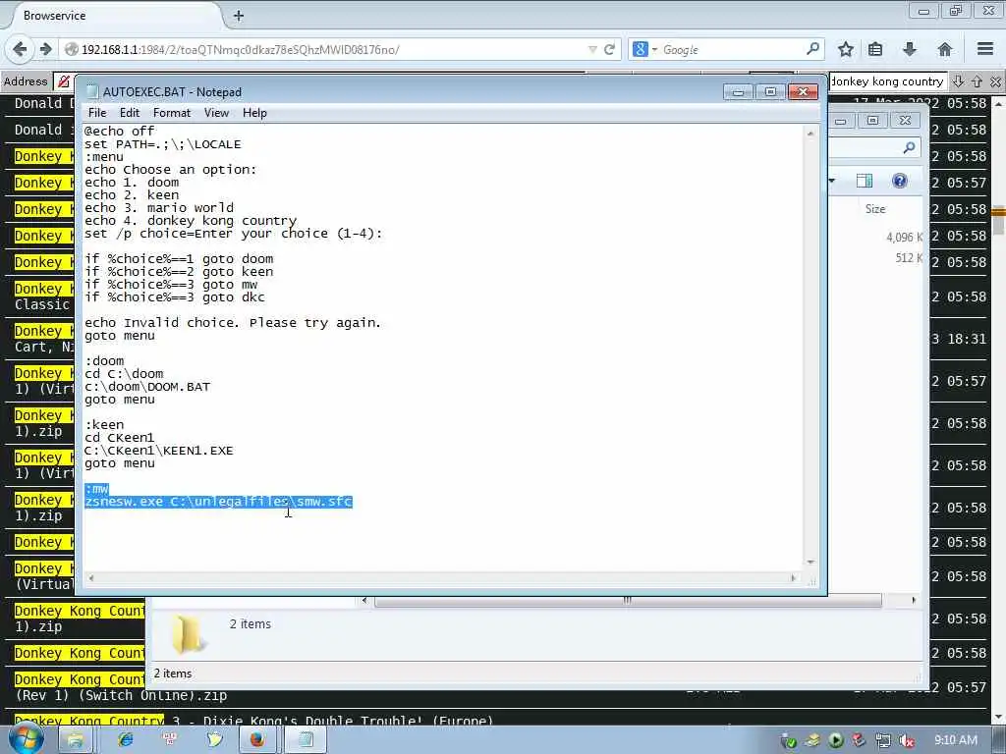Open the Edit menu in Notepad

click(129, 113)
